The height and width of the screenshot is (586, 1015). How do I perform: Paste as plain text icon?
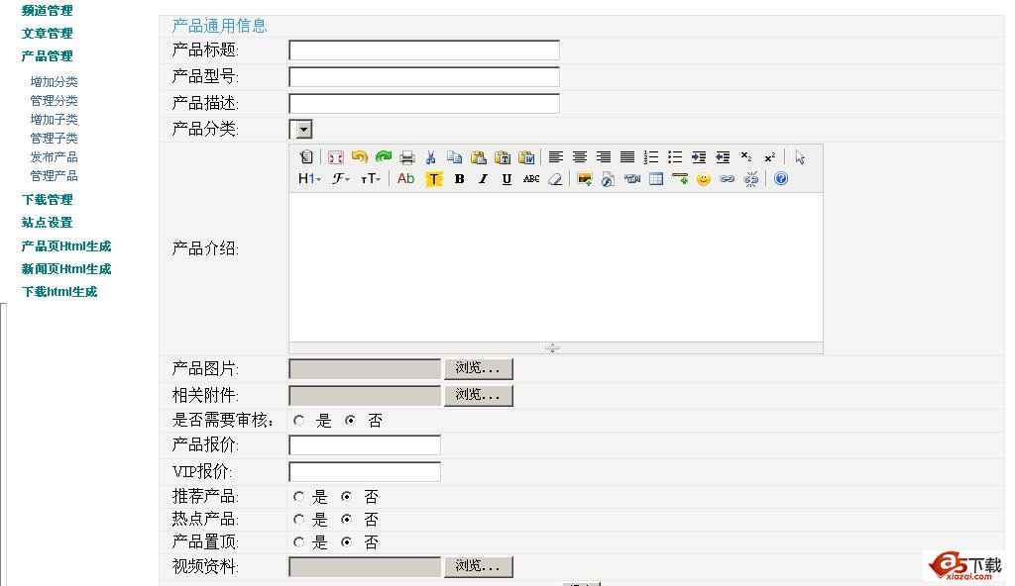pos(503,157)
